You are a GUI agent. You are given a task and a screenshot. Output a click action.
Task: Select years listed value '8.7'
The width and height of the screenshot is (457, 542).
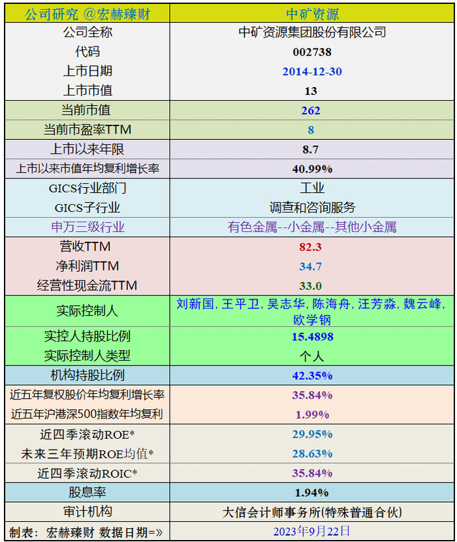(311, 150)
